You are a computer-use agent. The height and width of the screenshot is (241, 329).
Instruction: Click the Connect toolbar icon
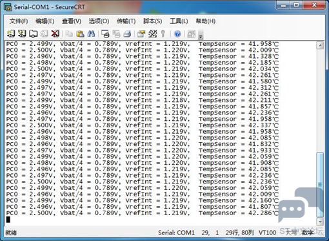click(11, 34)
